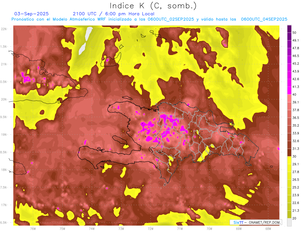Select the date text "03-Sep-2025"

click(x=32, y=14)
